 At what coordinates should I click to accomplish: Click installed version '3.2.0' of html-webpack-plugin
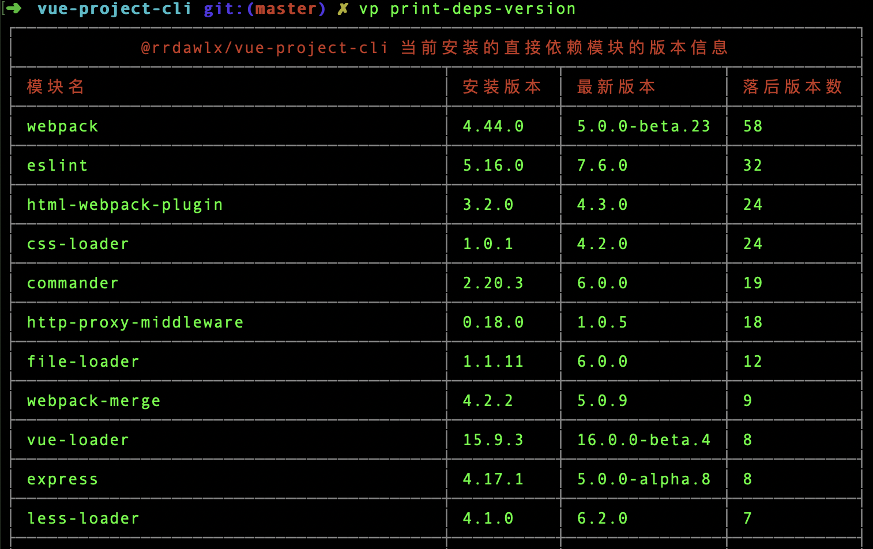coord(488,205)
